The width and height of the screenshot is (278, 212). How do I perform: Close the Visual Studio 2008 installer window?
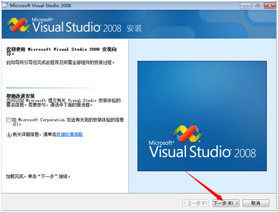coord(270,5)
